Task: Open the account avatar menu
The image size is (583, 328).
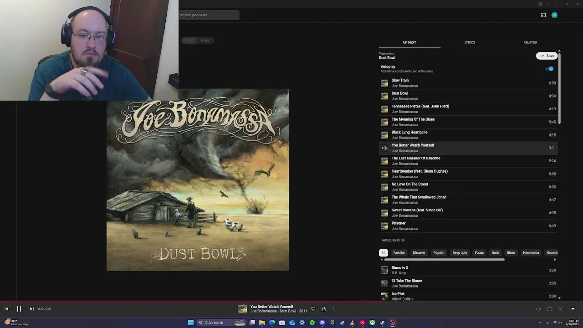Action: (554, 15)
